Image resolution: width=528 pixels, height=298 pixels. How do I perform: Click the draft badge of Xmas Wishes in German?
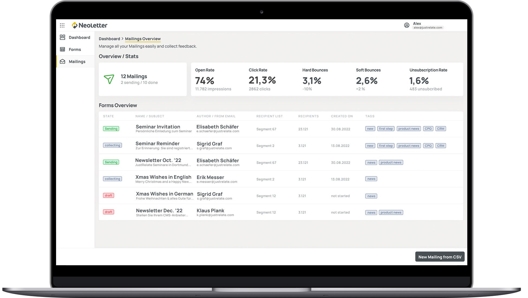108,196
